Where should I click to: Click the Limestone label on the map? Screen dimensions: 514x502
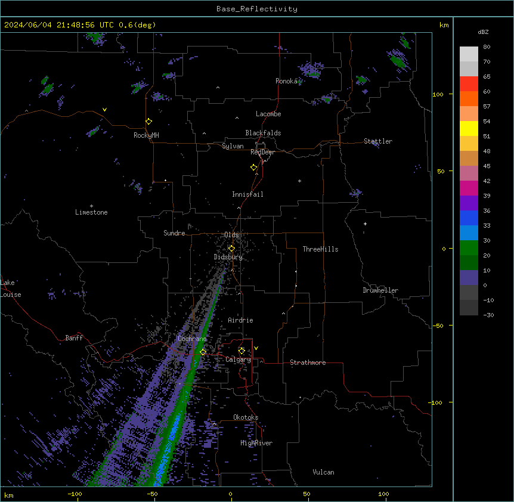pos(91,212)
